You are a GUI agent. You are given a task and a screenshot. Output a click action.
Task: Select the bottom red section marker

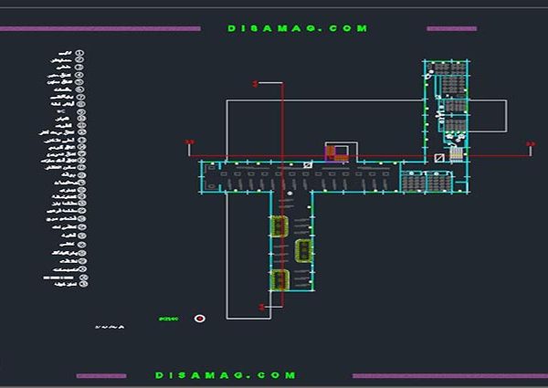(x=262, y=307)
